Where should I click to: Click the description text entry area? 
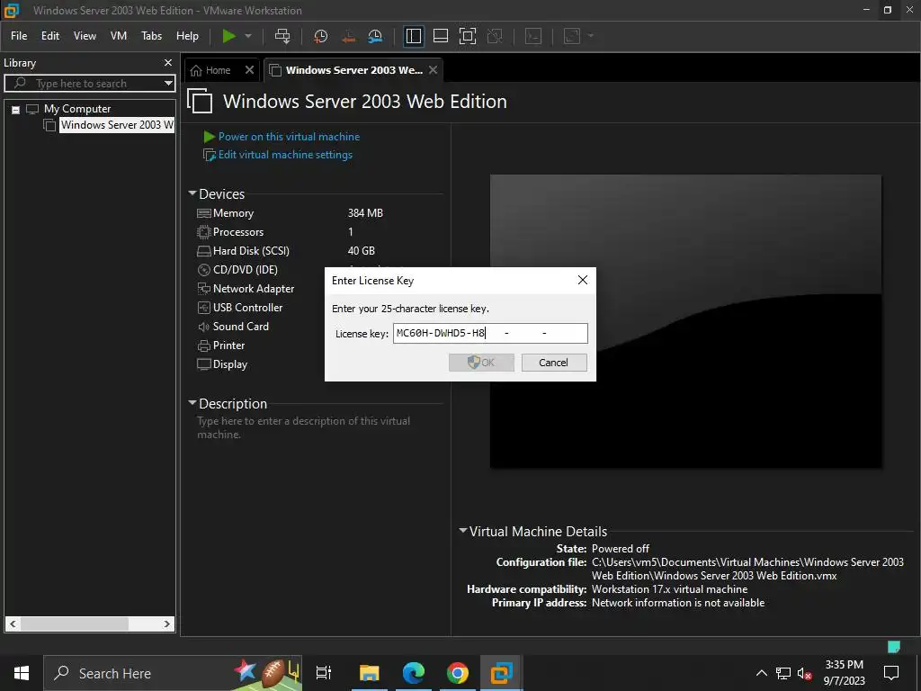pyautogui.click(x=304, y=427)
